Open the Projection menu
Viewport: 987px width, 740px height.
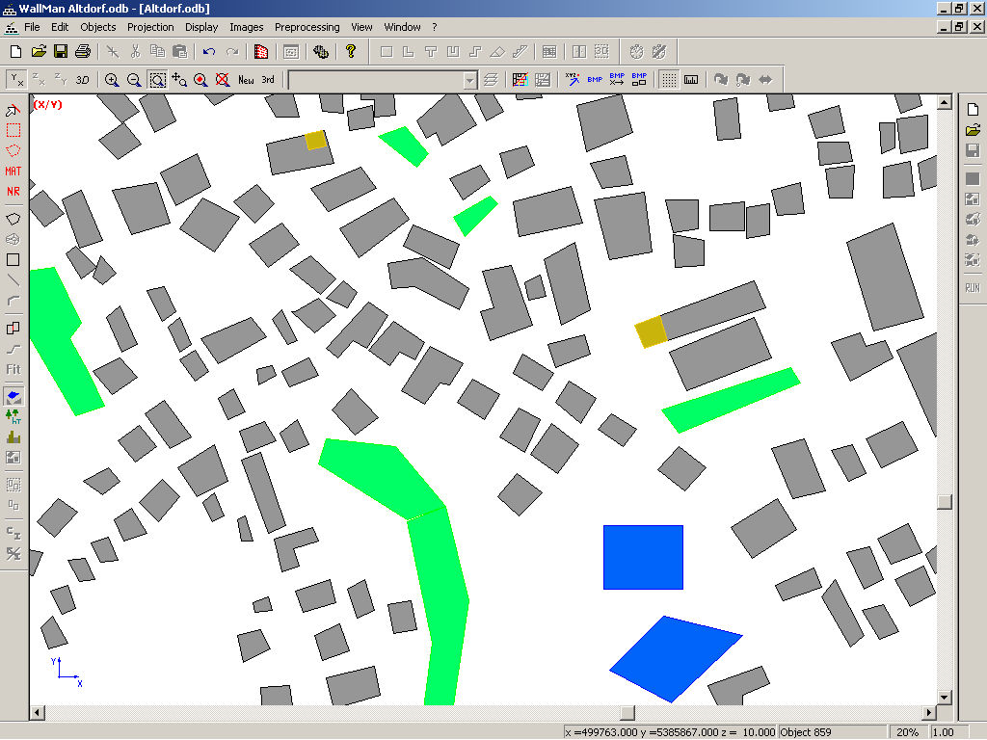(150, 27)
